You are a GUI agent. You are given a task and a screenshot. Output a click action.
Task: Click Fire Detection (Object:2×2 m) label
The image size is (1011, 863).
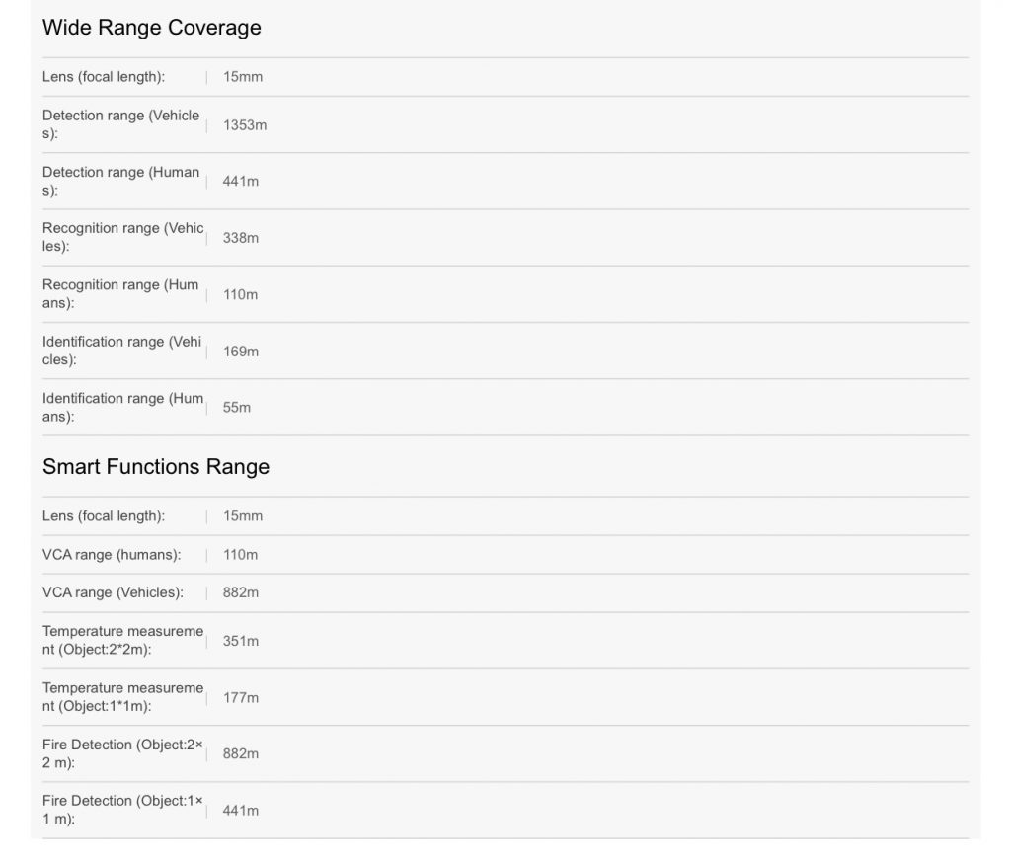click(x=122, y=753)
